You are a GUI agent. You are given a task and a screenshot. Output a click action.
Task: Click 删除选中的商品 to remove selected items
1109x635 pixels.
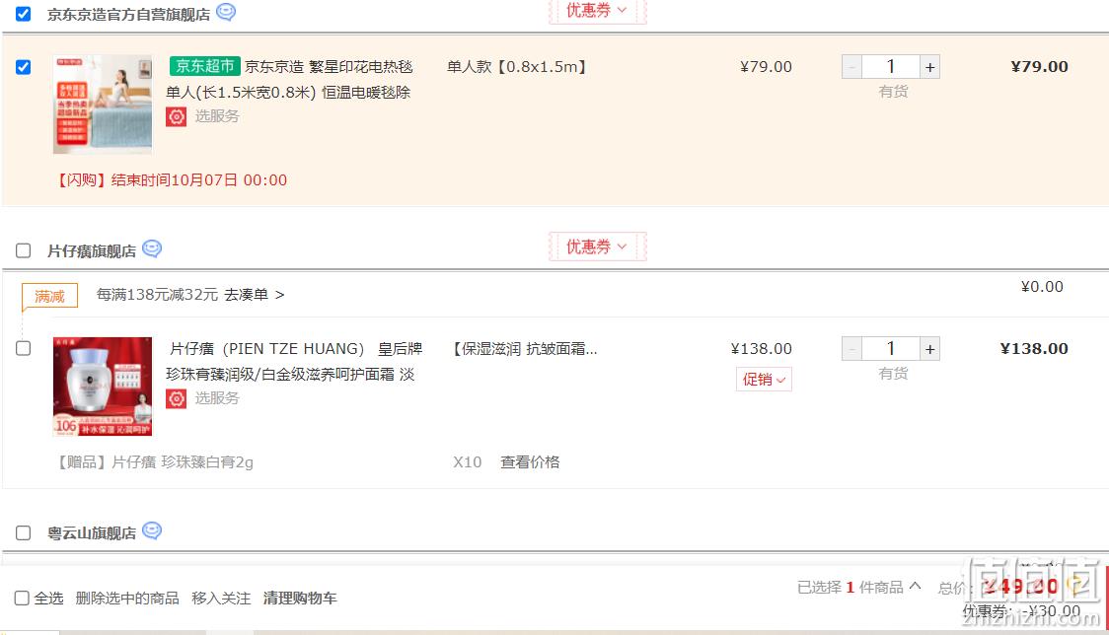coord(127,599)
